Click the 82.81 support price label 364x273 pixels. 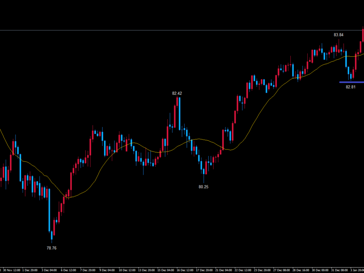(351, 87)
